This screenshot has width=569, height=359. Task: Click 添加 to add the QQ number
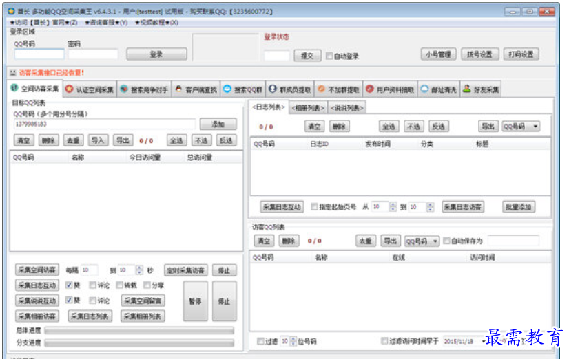(x=218, y=124)
